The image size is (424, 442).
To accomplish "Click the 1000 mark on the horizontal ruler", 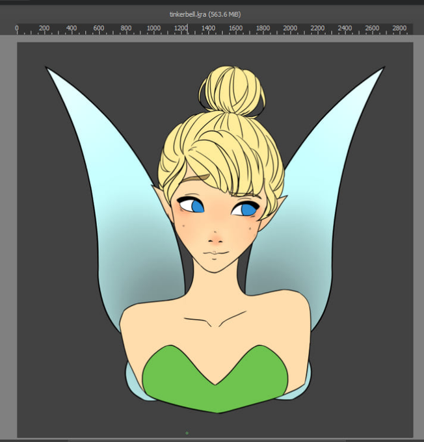I will (153, 28).
